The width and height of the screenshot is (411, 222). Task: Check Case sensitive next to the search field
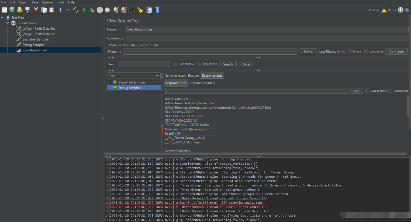pyautogui.click(x=175, y=64)
